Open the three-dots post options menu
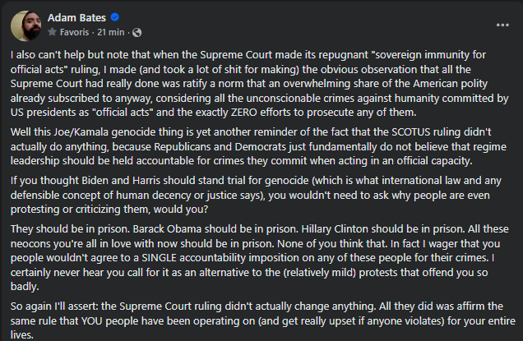 pos(502,25)
